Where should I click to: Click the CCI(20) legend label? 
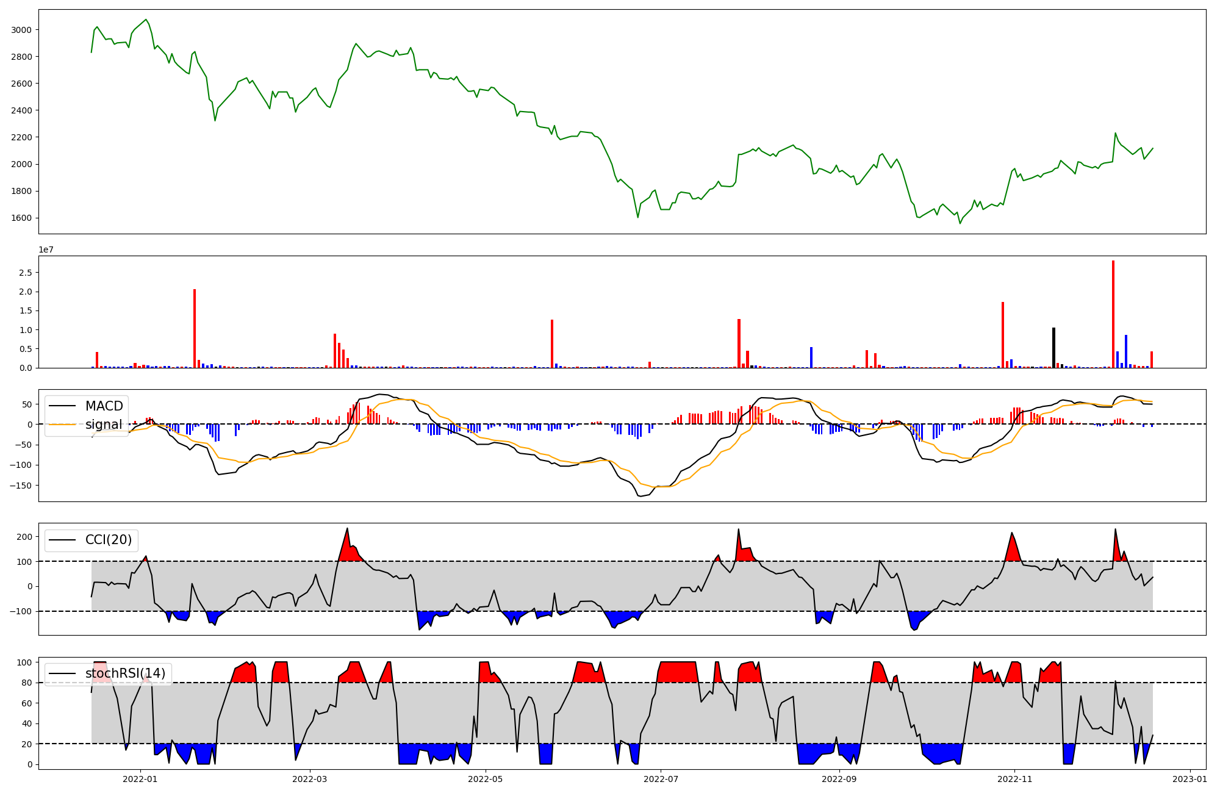point(109,540)
